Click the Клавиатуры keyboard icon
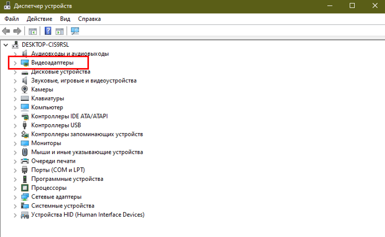This screenshot has height=237, width=385. click(x=25, y=98)
